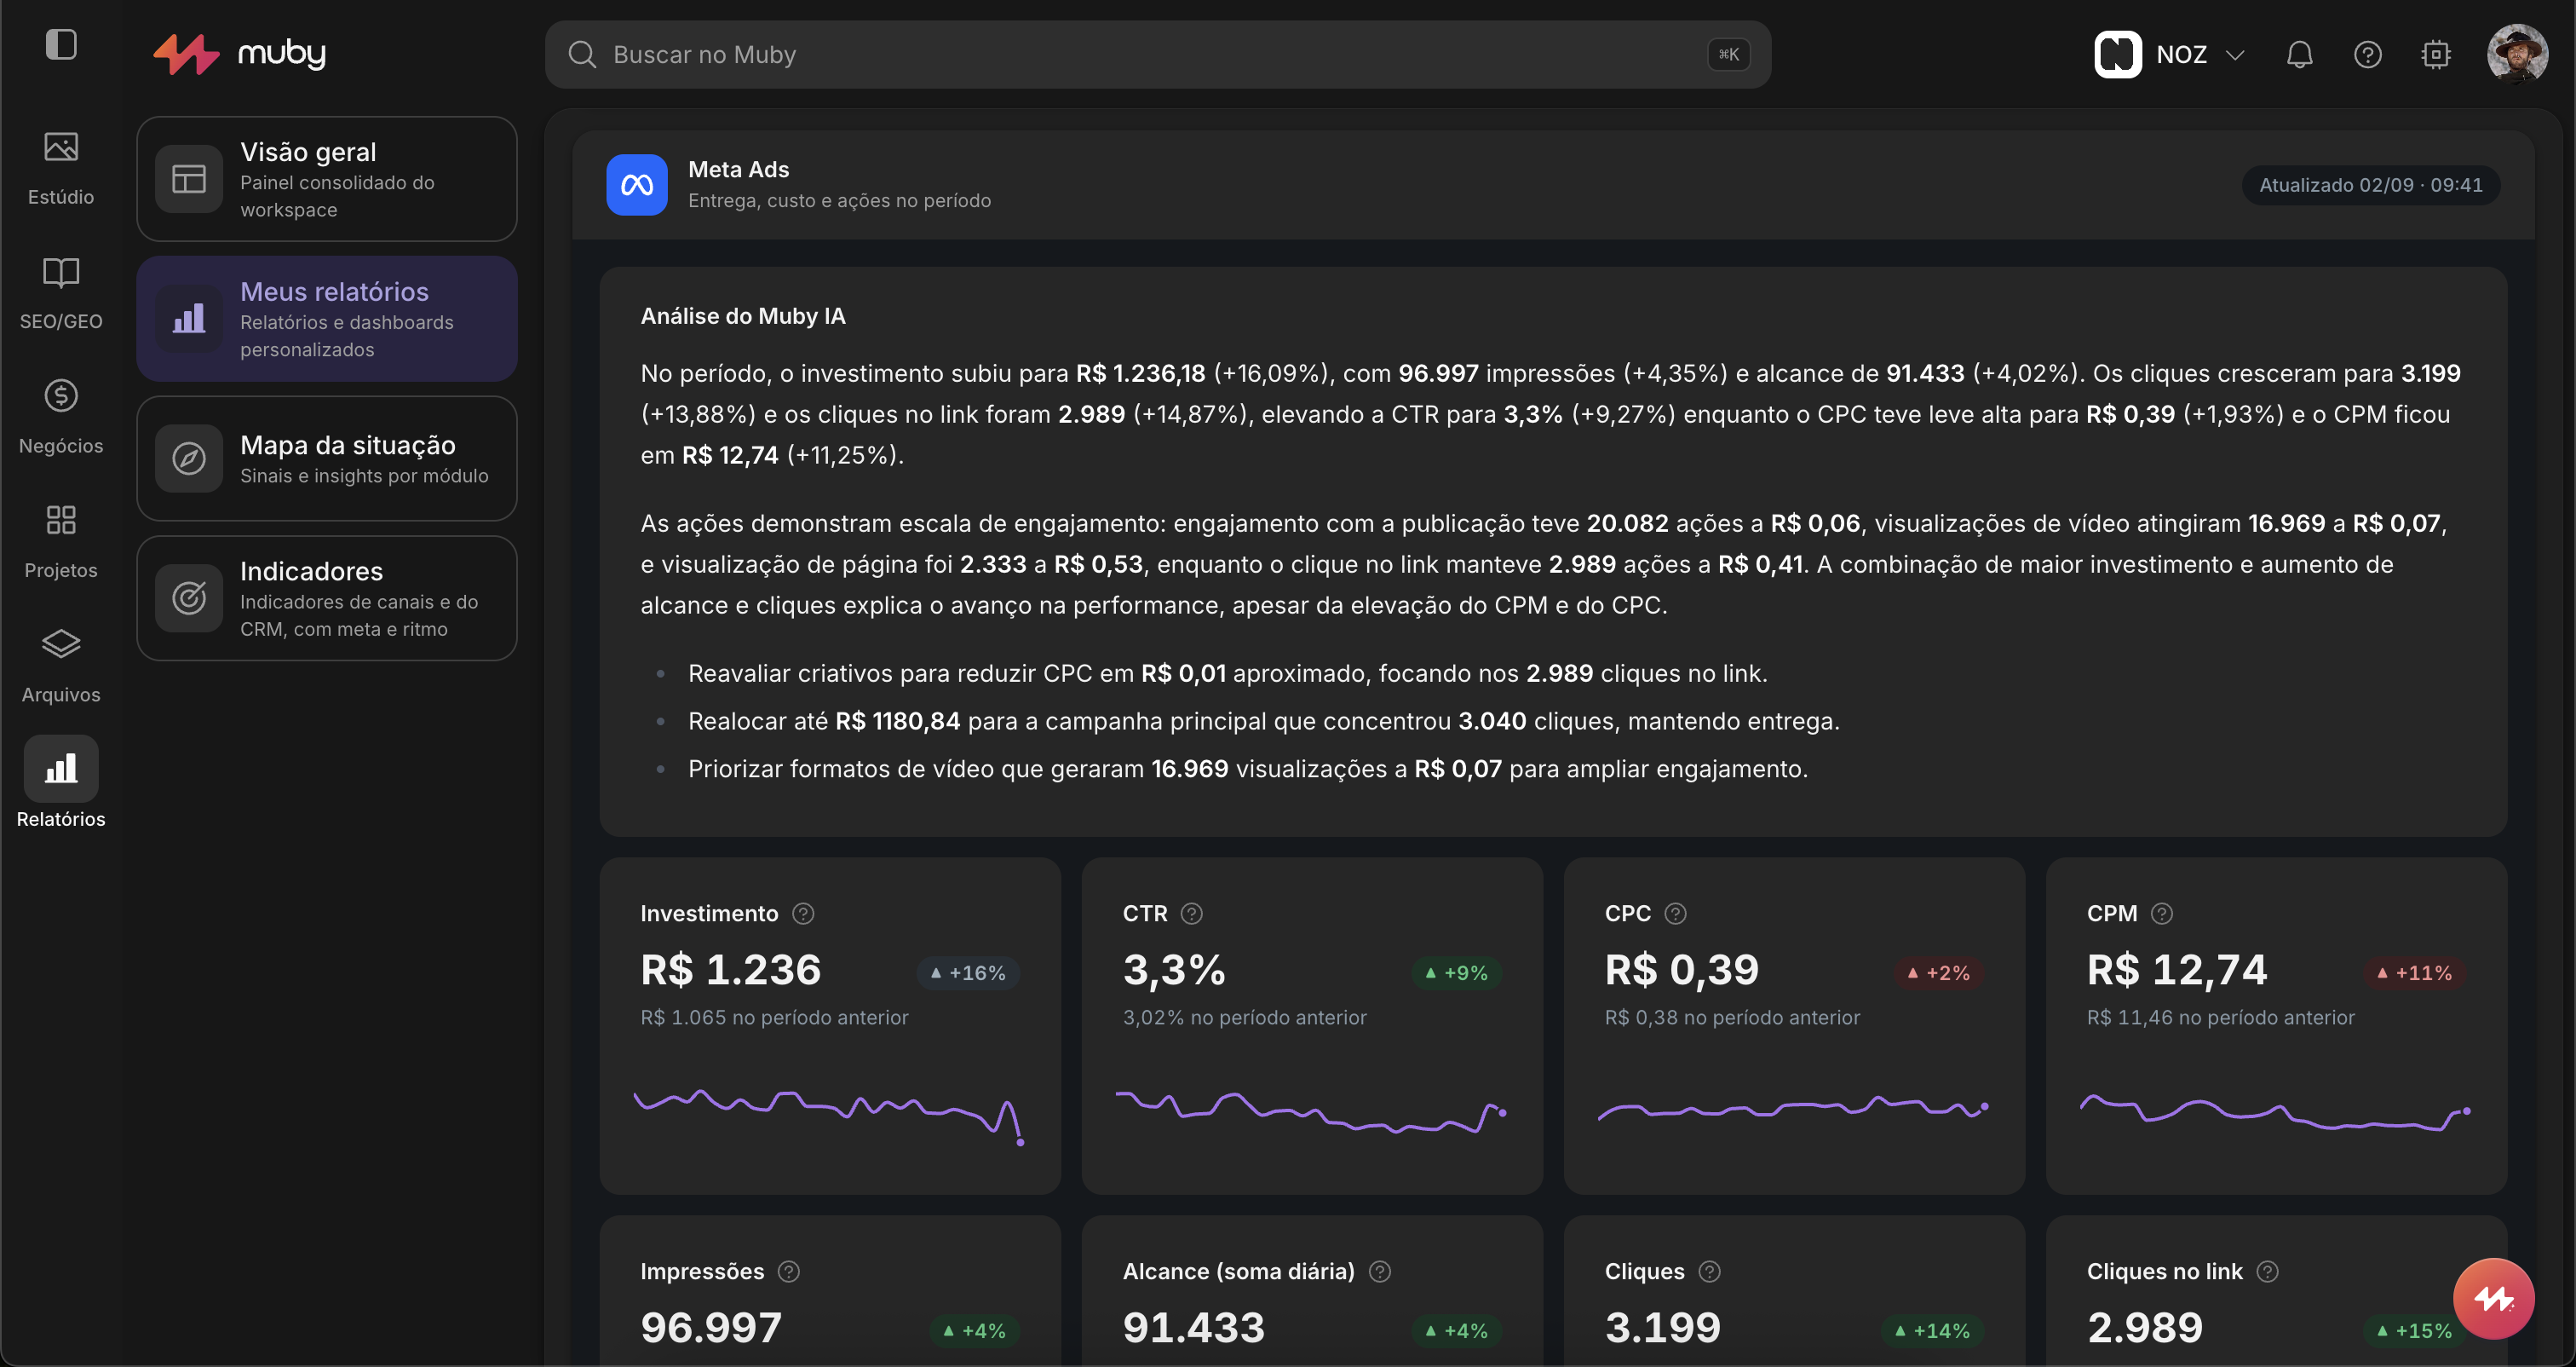
Task: Click the R$ 12,74 CPM value
Action: (x=2177, y=970)
